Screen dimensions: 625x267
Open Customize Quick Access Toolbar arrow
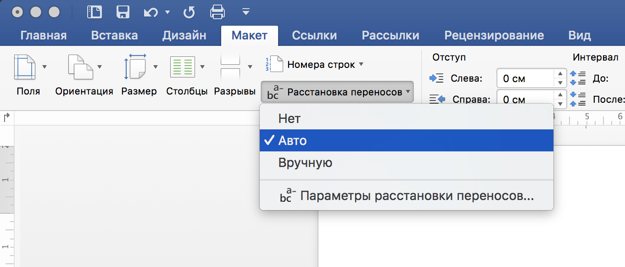tap(246, 12)
